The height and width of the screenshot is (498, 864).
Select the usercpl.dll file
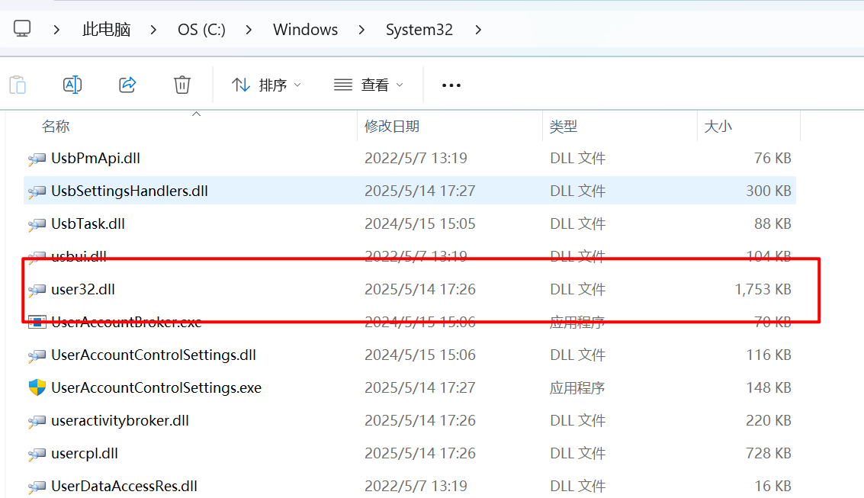click(85, 453)
